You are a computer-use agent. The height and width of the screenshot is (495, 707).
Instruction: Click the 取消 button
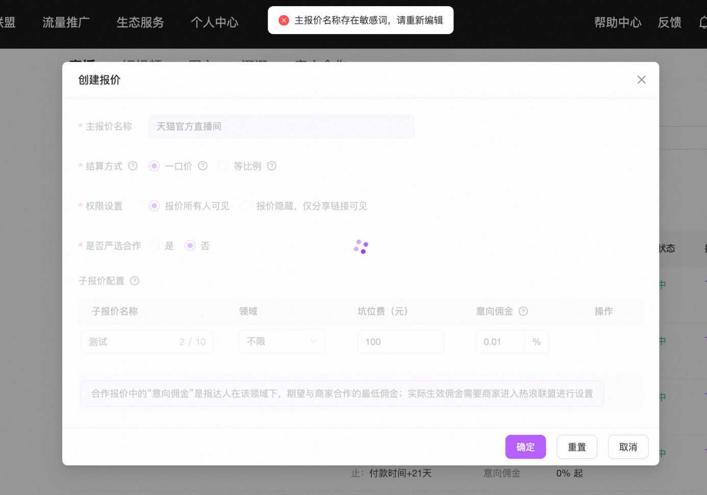point(628,447)
